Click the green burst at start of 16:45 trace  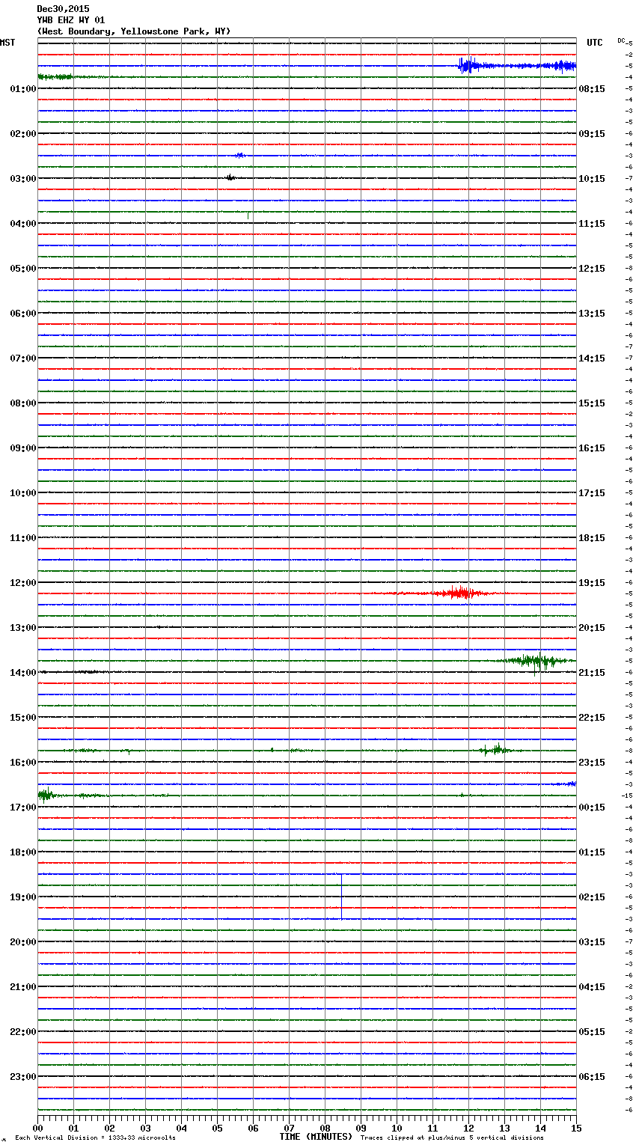pos(46,795)
